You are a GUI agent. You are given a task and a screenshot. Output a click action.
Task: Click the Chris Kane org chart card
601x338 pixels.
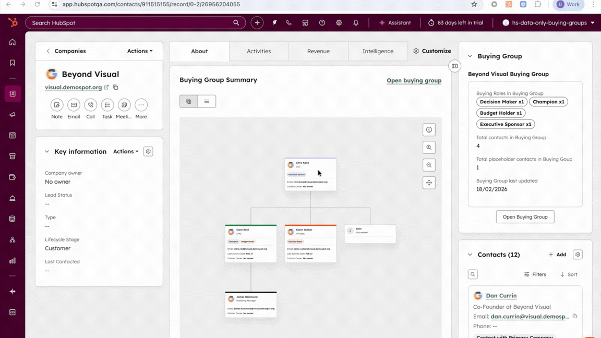[x=310, y=174]
